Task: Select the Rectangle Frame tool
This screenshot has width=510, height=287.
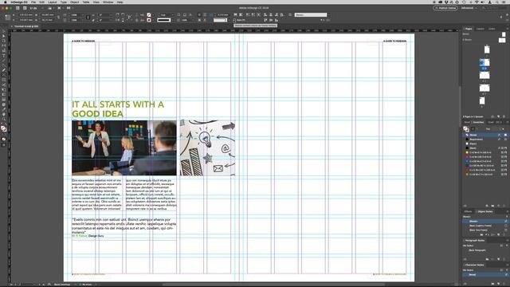Action: pyautogui.click(x=4, y=75)
